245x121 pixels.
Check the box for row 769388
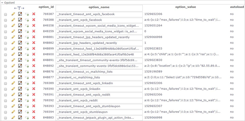pyautogui.click(x=6, y=20)
